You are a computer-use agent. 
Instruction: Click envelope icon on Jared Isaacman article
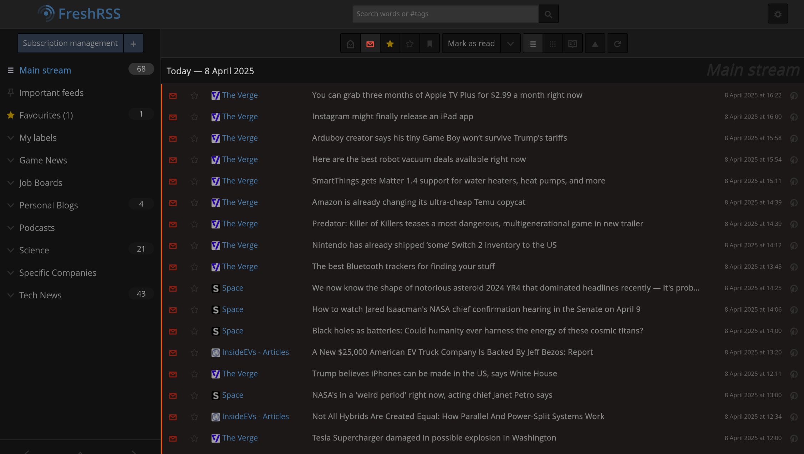(x=173, y=310)
